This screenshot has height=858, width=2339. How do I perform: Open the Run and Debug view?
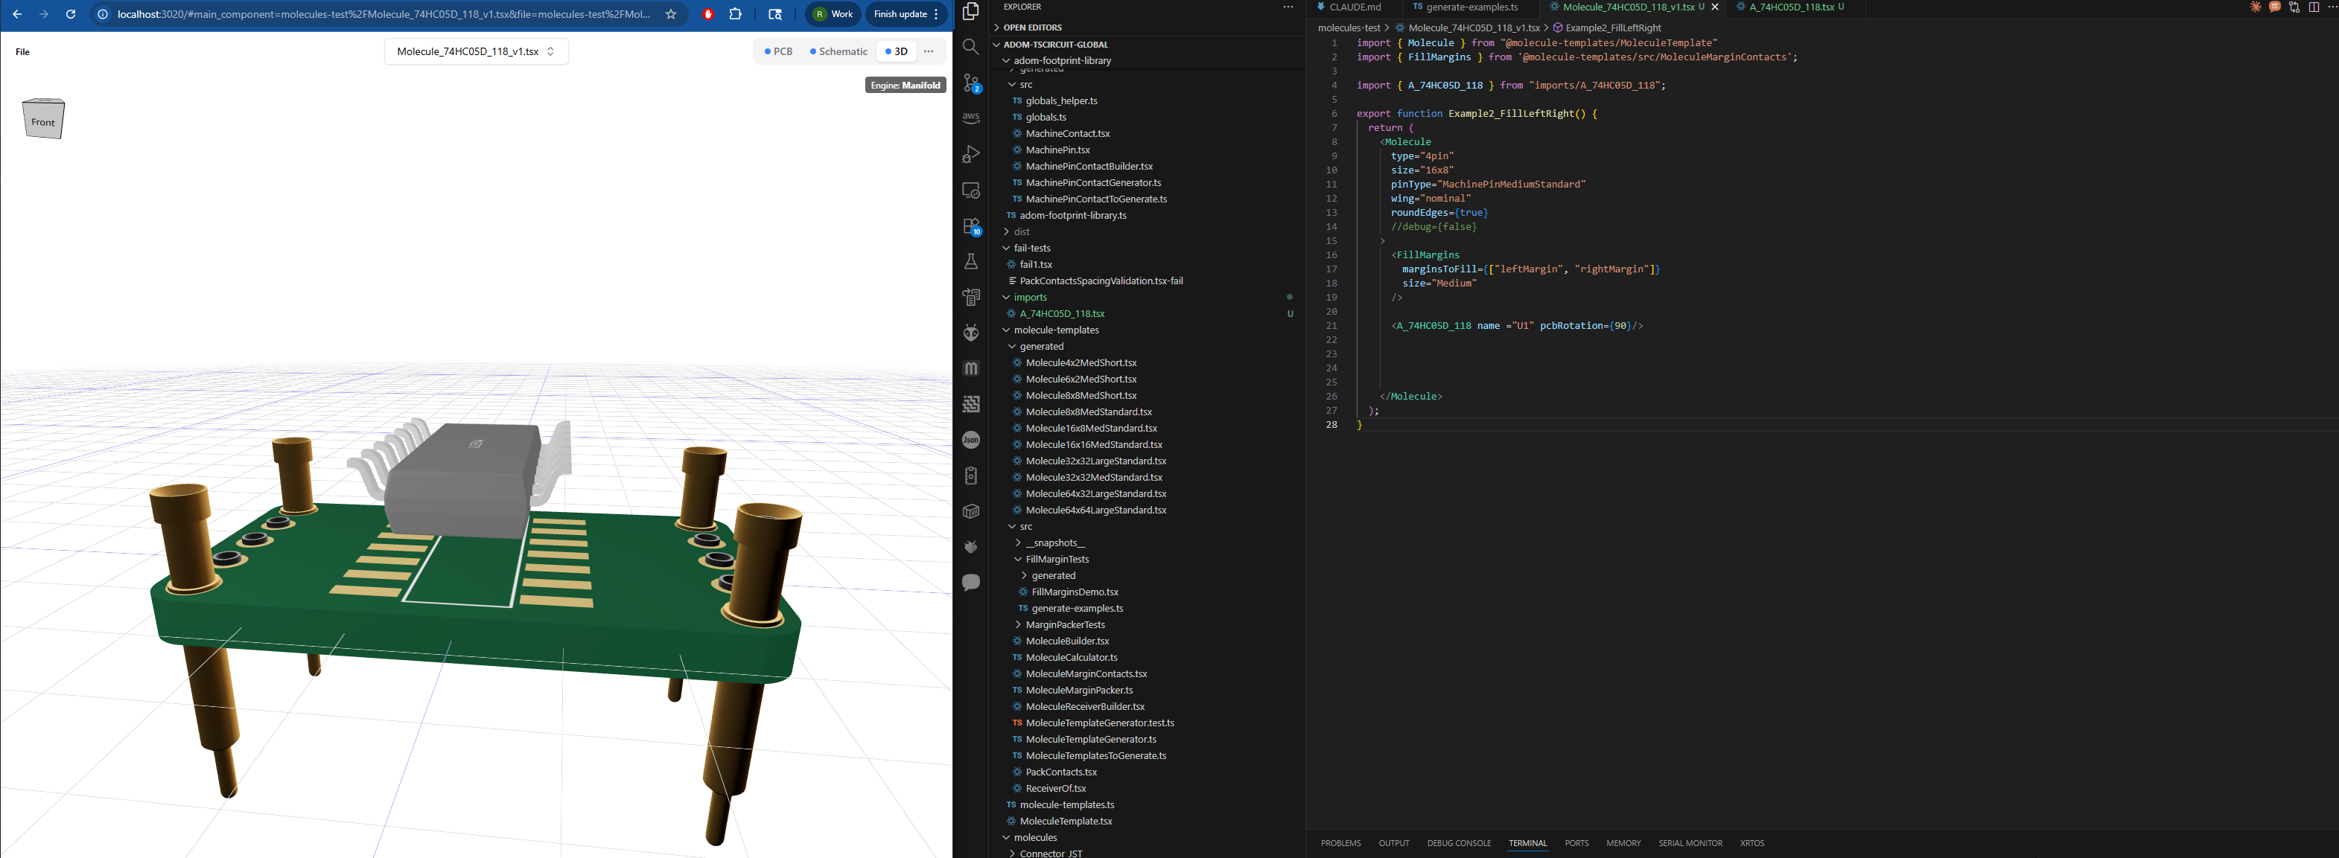click(x=970, y=154)
